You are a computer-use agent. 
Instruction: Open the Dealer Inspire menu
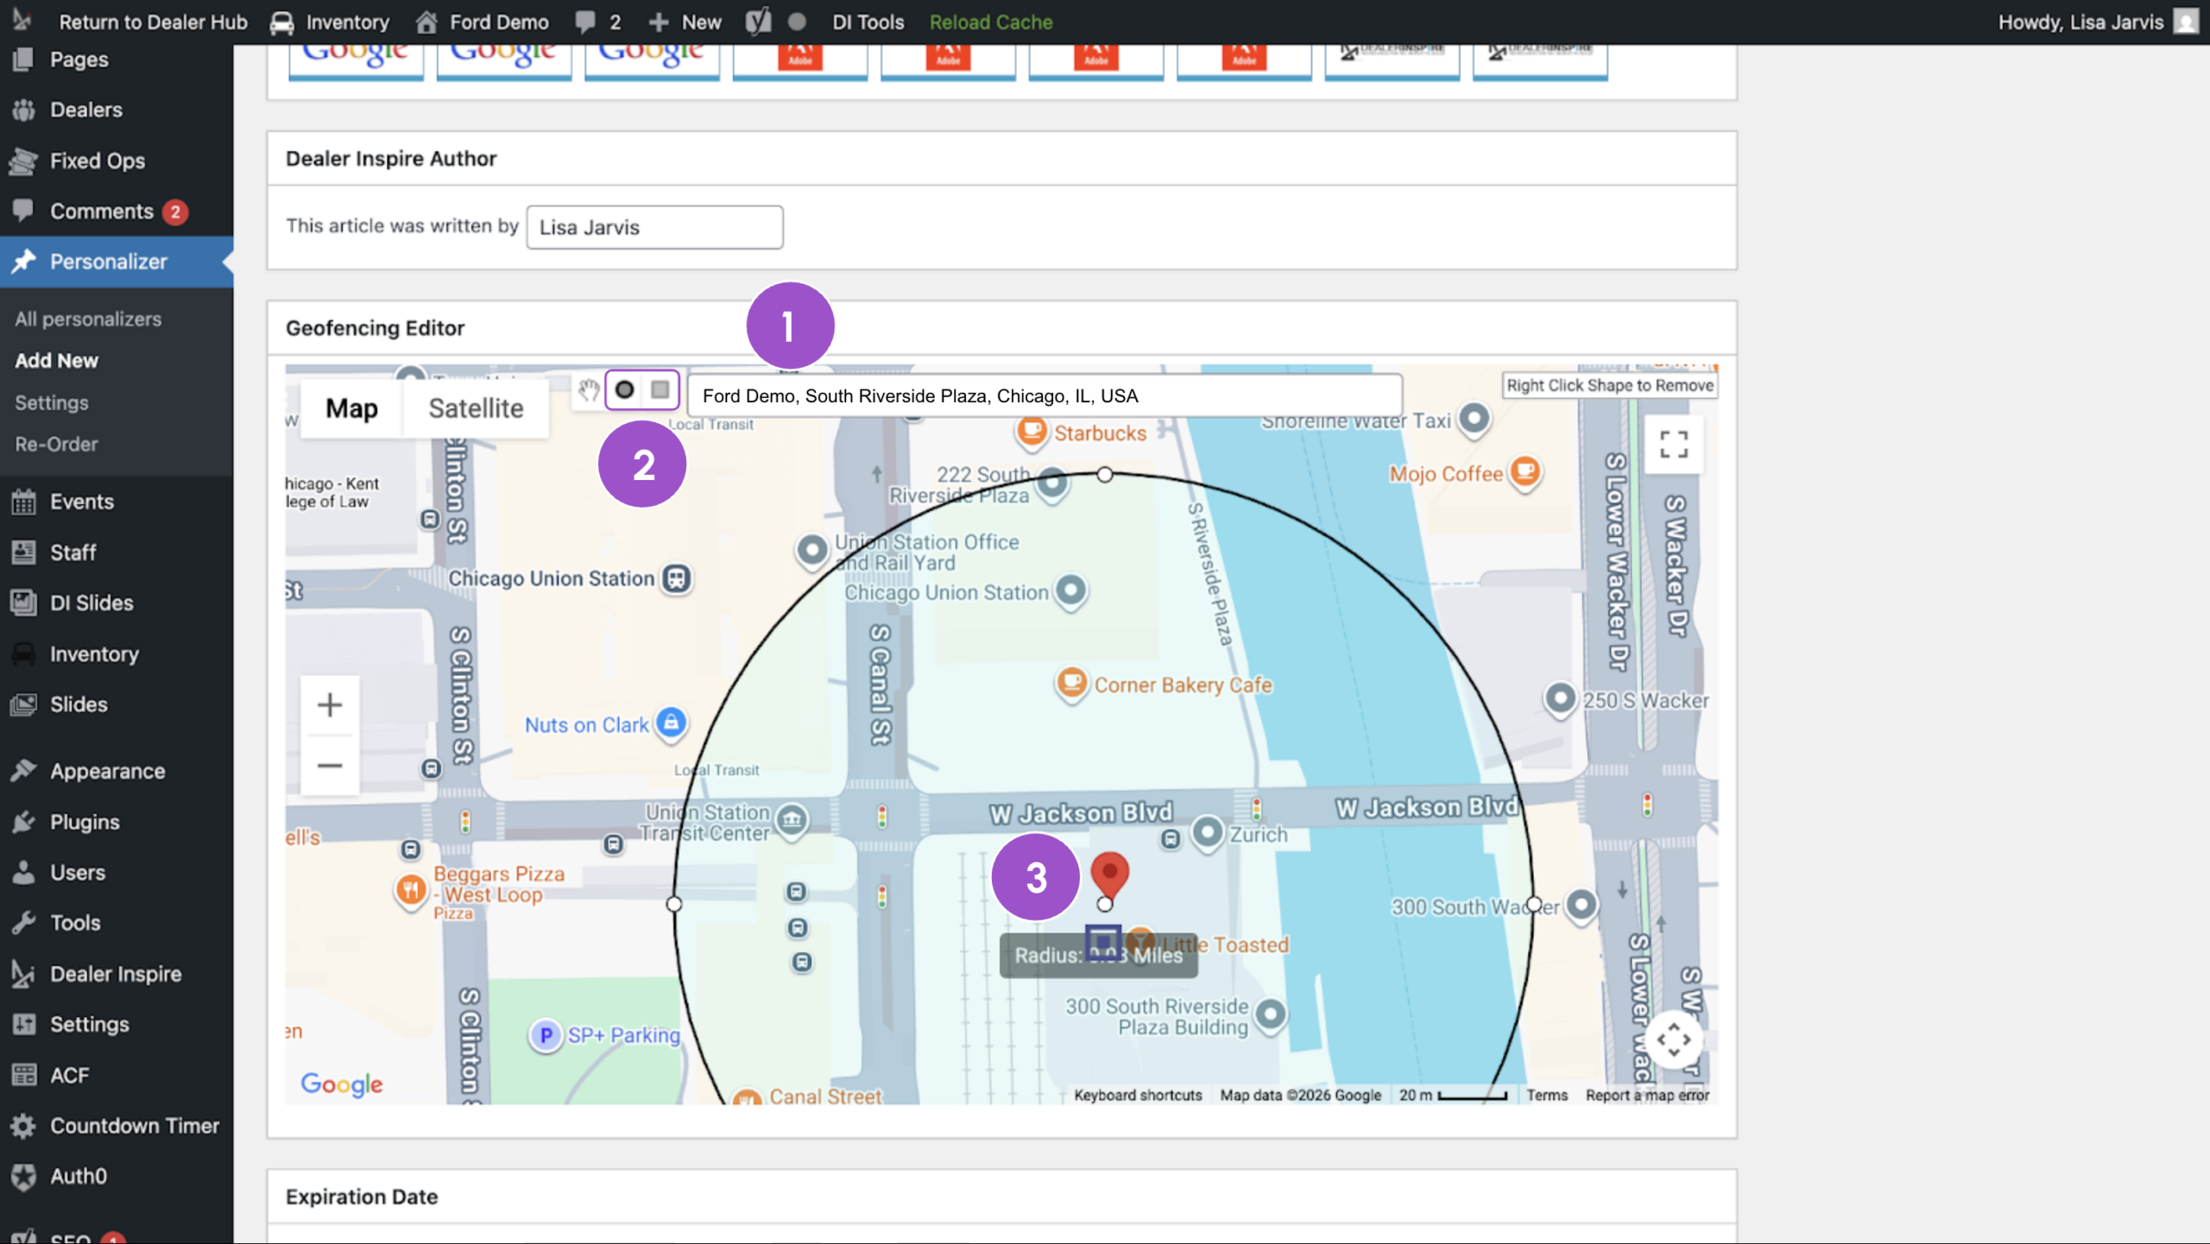pyautogui.click(x=117, y=974)
